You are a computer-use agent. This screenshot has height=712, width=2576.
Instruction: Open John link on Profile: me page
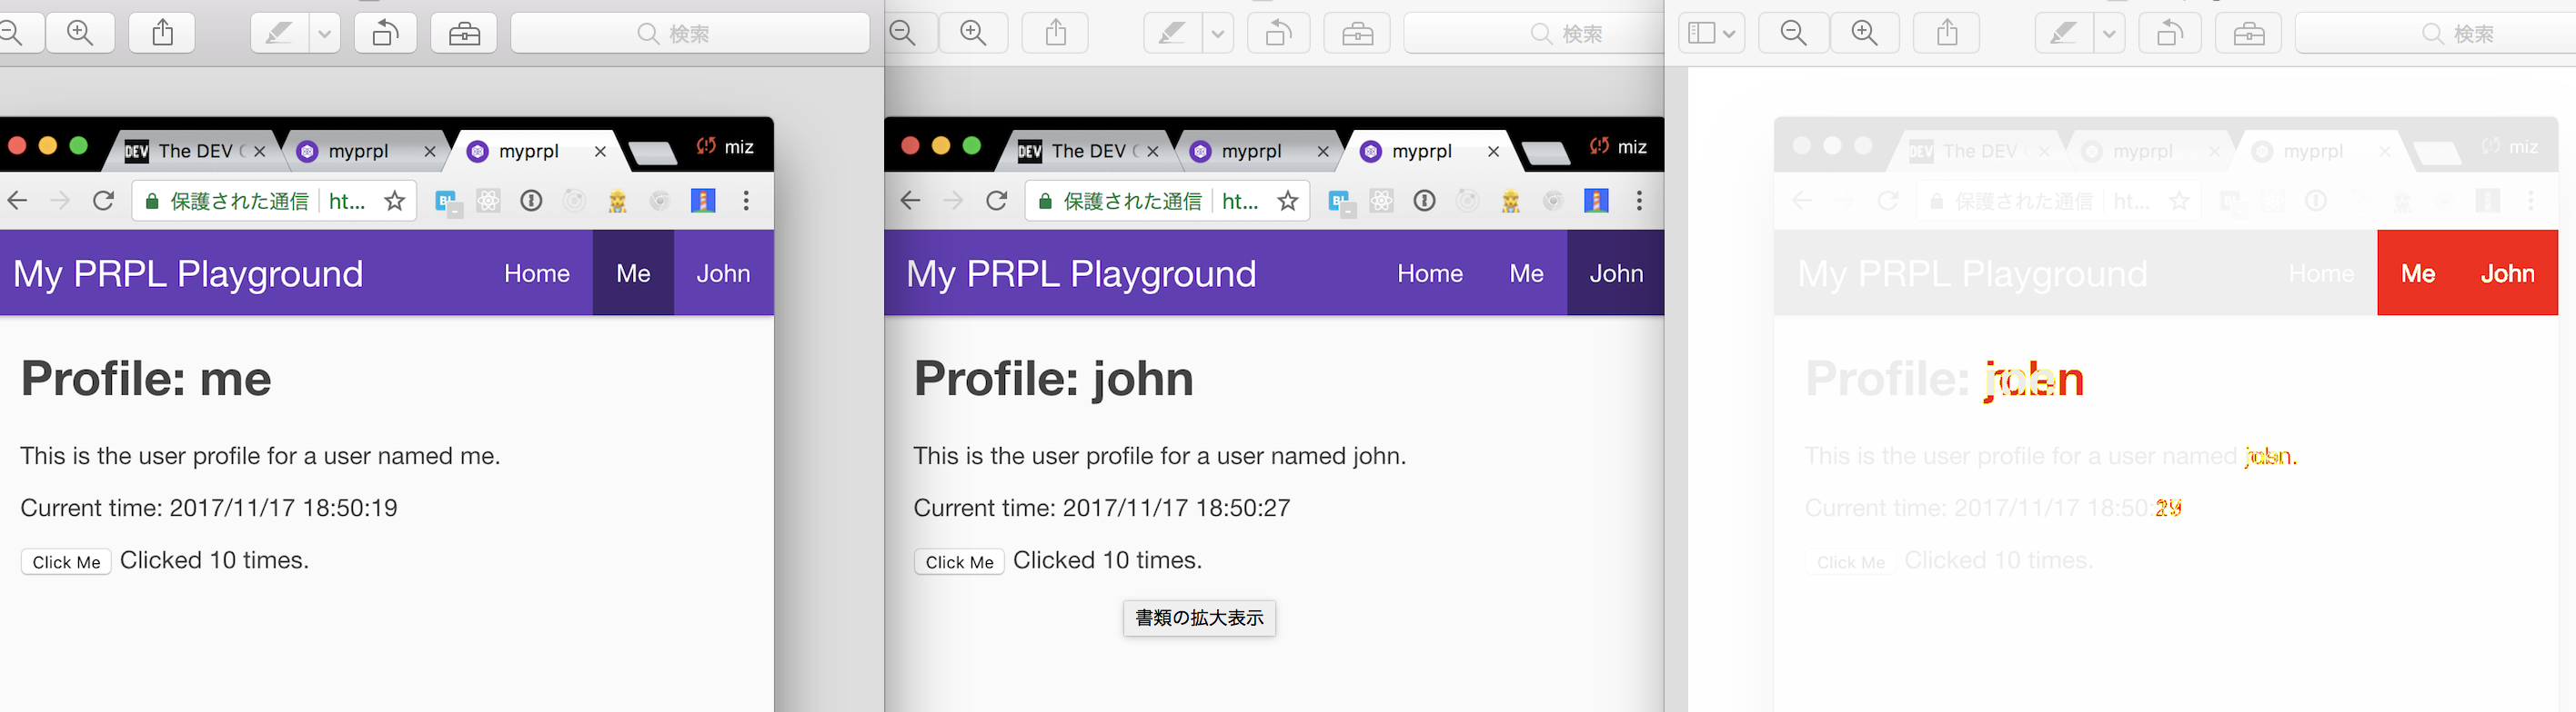(x=723, y=272)
